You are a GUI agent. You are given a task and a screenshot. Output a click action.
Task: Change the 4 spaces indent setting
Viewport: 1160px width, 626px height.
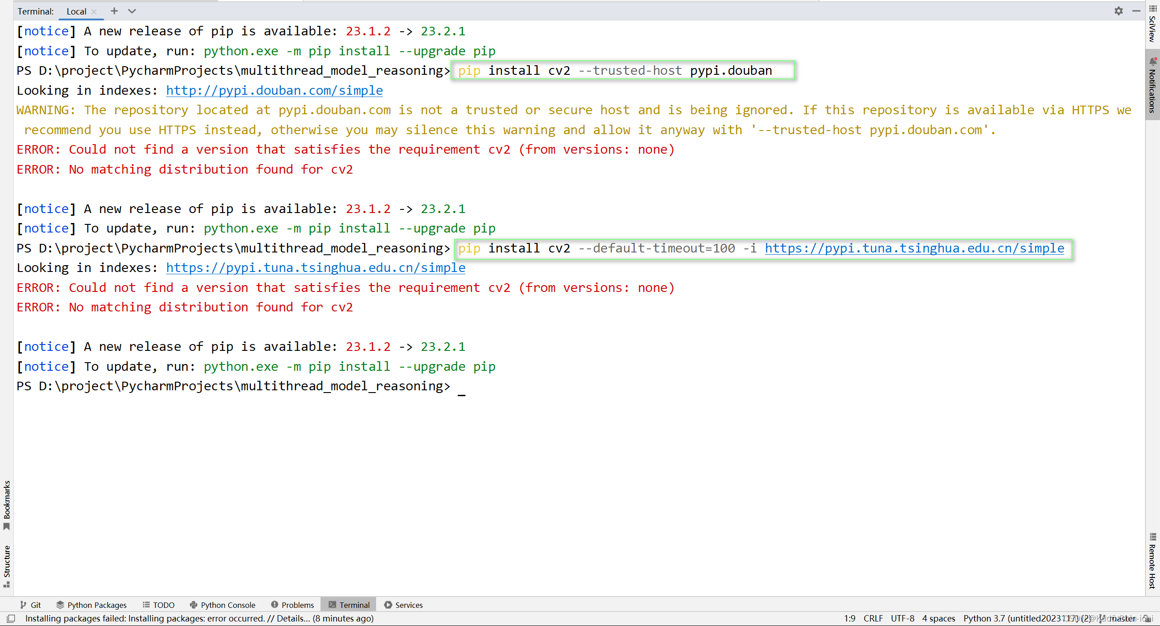(x=938, y=618)
